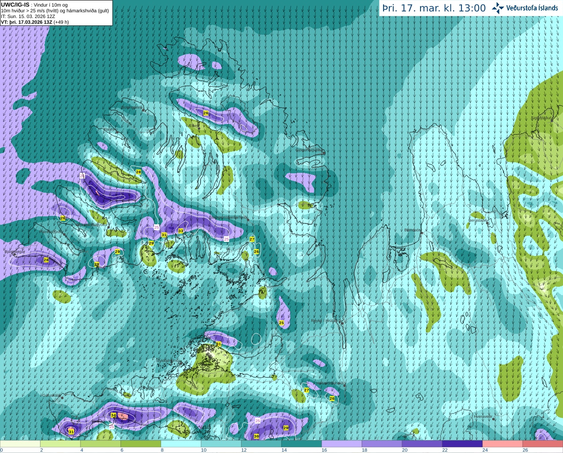Screen dimensions: 563x453
Task: Pick the 0–2 m/s legend color
Action: click(20, 444)
